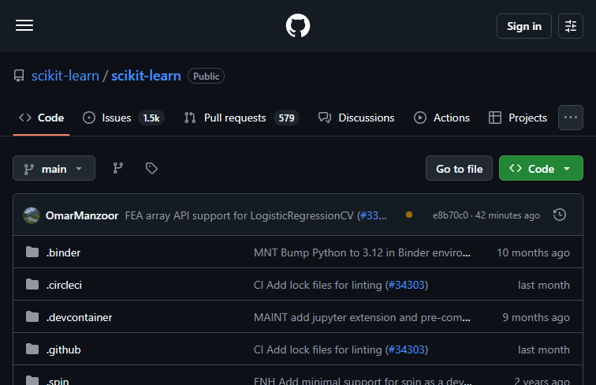
Task: Open the main branch dropdown
Action: (x=54, y=168)
